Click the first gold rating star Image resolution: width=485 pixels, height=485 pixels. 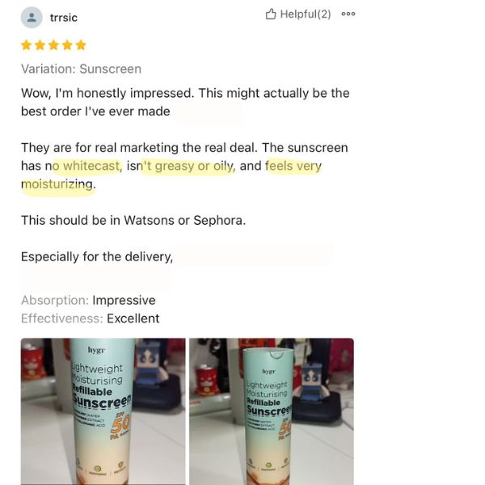click(27, 45)
